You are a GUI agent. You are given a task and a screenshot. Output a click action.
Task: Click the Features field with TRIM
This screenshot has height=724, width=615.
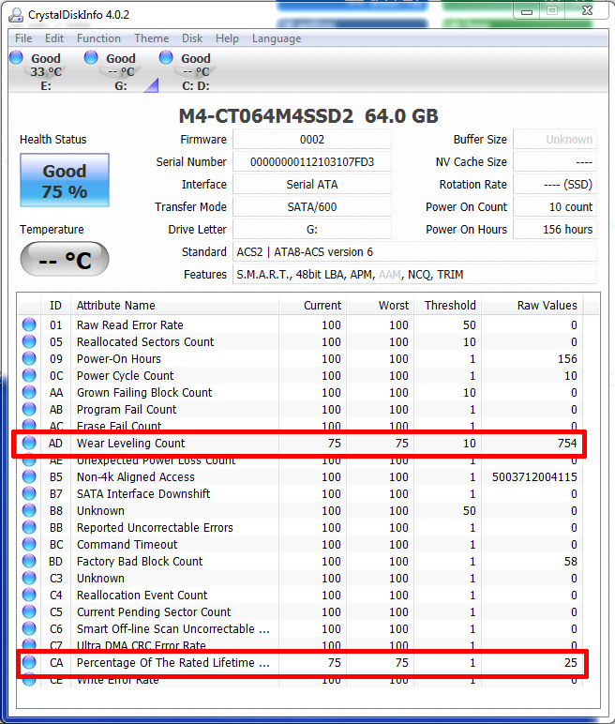[414, 275]
